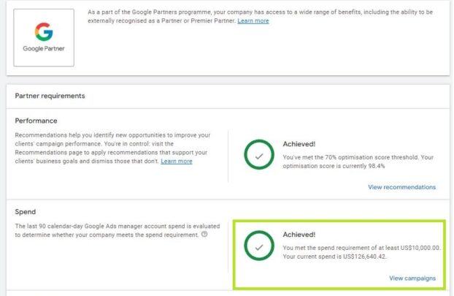
Task: Click the 70% optimisation score threshold message
Action: coord(358,161)
